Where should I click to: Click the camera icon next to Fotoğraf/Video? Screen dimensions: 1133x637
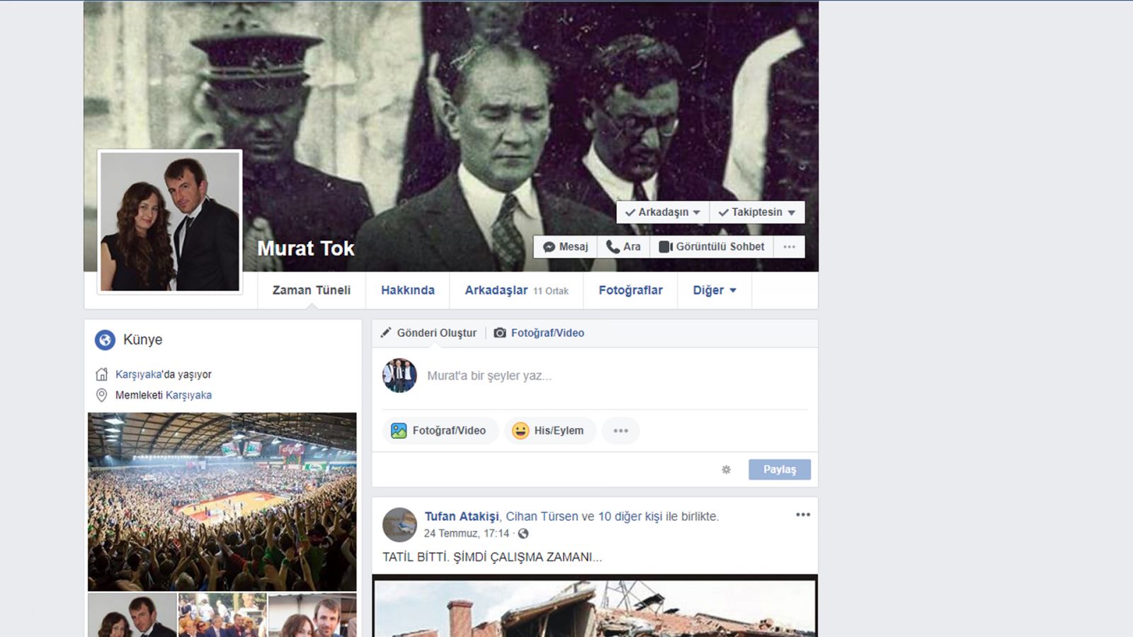tap(499, 333)
